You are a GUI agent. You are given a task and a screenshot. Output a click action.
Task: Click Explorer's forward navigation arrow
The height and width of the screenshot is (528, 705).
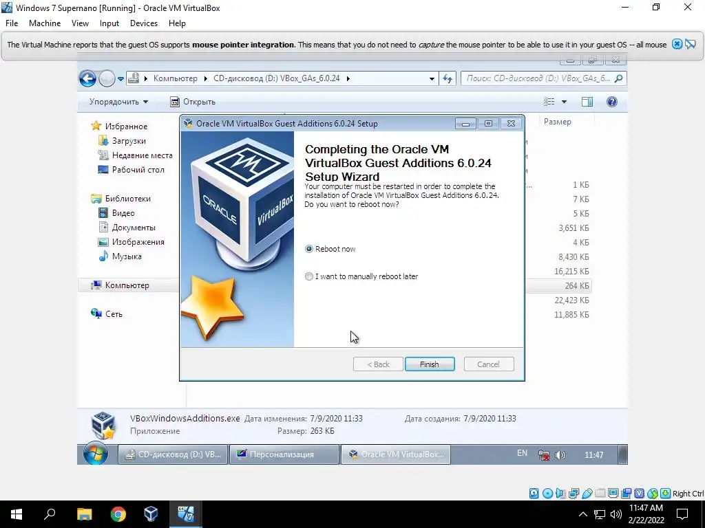(x=107, y=78)
